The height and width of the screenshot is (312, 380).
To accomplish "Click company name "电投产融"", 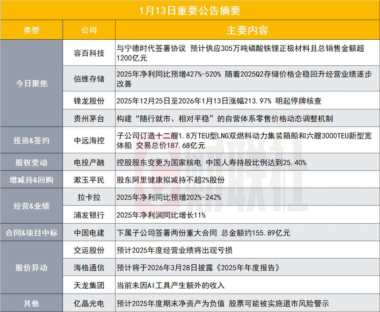I will click(89, 162).
